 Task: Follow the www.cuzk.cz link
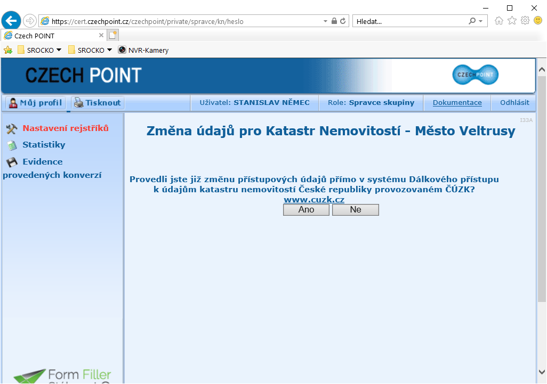[x=313, y=200]
